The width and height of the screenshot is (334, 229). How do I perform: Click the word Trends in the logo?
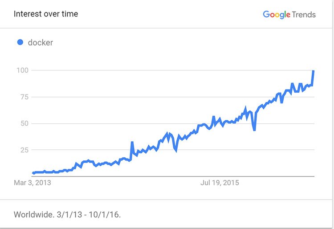[304, 15]
